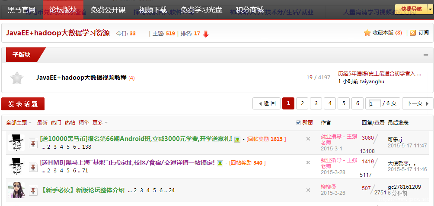Expand the 更多 filter dropdown
The height and width of the screenshot is (206, 434).
click(x=100, y=123)
